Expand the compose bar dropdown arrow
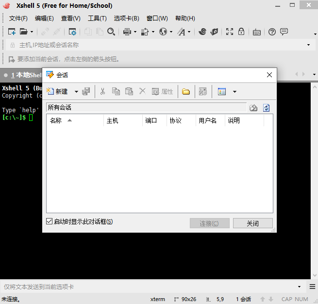Viewport: 318px width, 304px height. tap(300, 287)
